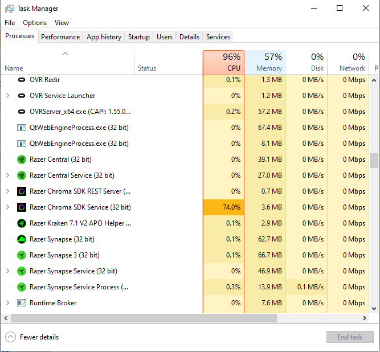Click the Razer Chroma SDK Service icon
The height and width of the screenshot is (352, 380).
[x=22, y=207]
